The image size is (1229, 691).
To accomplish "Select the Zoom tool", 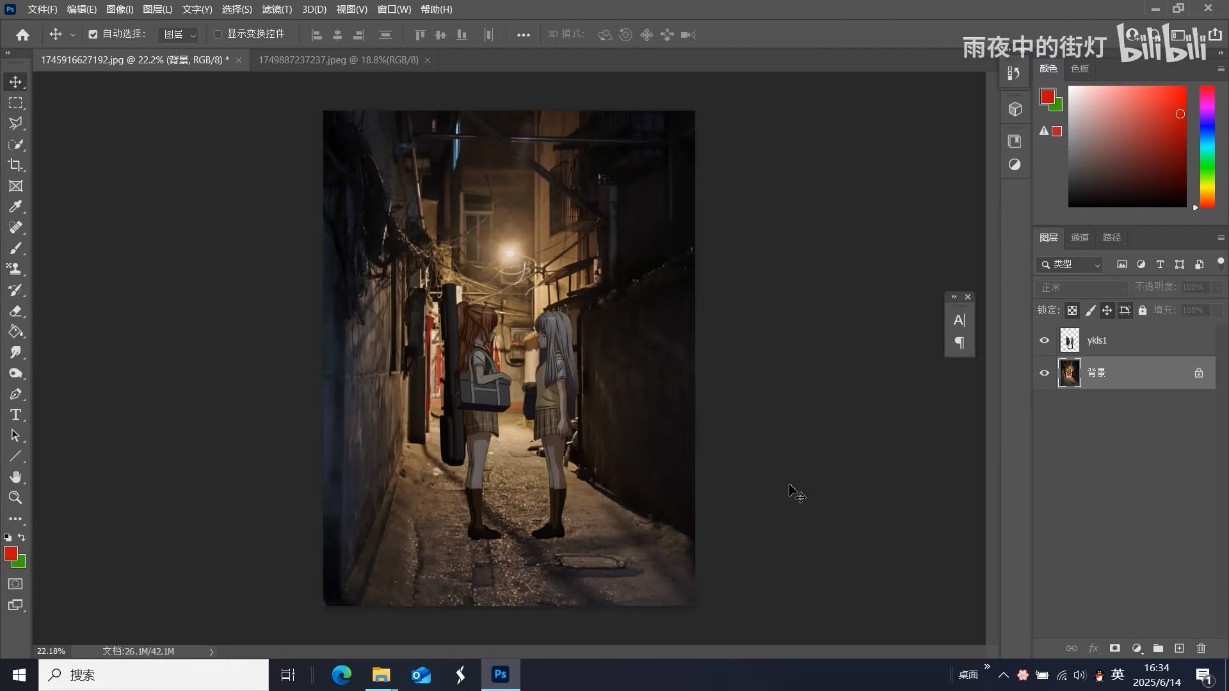I will point(15,498).
